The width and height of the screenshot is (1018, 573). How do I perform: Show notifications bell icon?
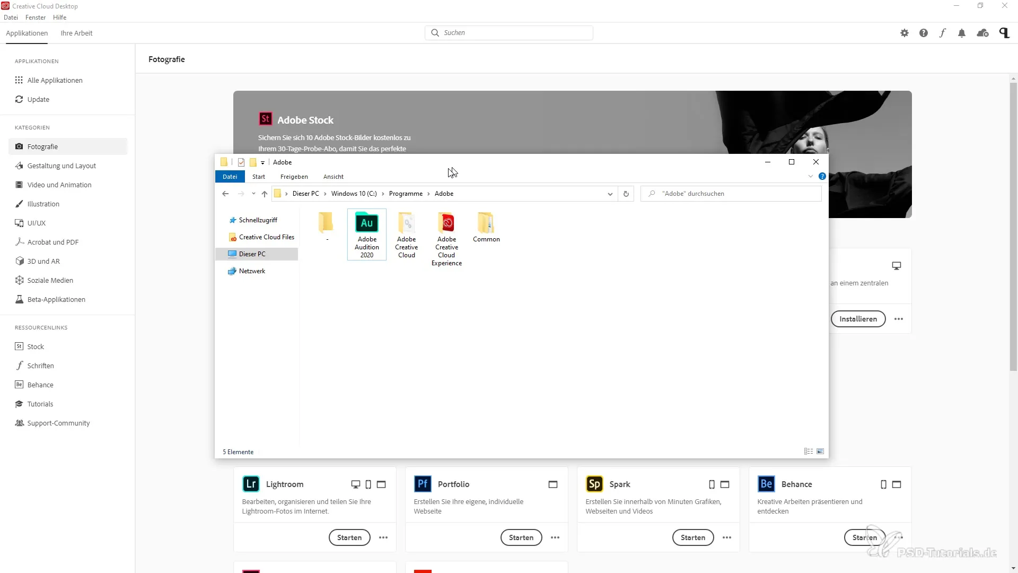click(962, 33)
